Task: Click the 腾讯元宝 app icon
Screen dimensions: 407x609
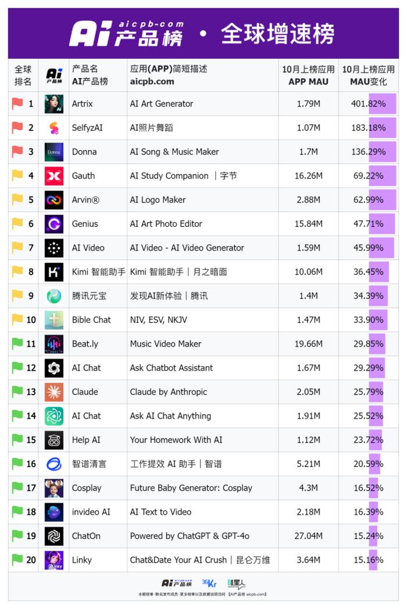Action: tap(54, 296)
